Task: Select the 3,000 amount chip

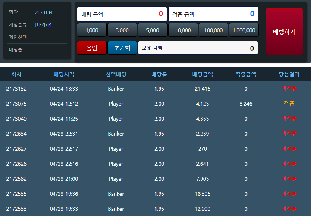Action: (122, 30)
